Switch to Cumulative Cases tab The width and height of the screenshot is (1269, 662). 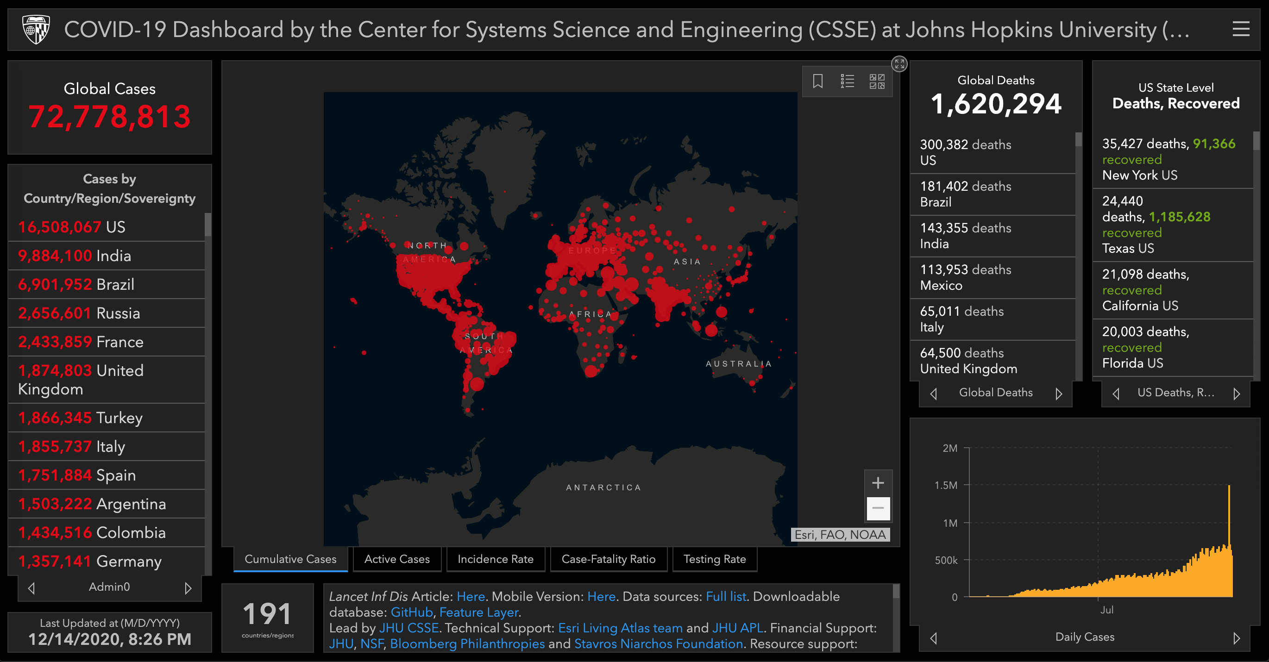(x=291, y=559)
